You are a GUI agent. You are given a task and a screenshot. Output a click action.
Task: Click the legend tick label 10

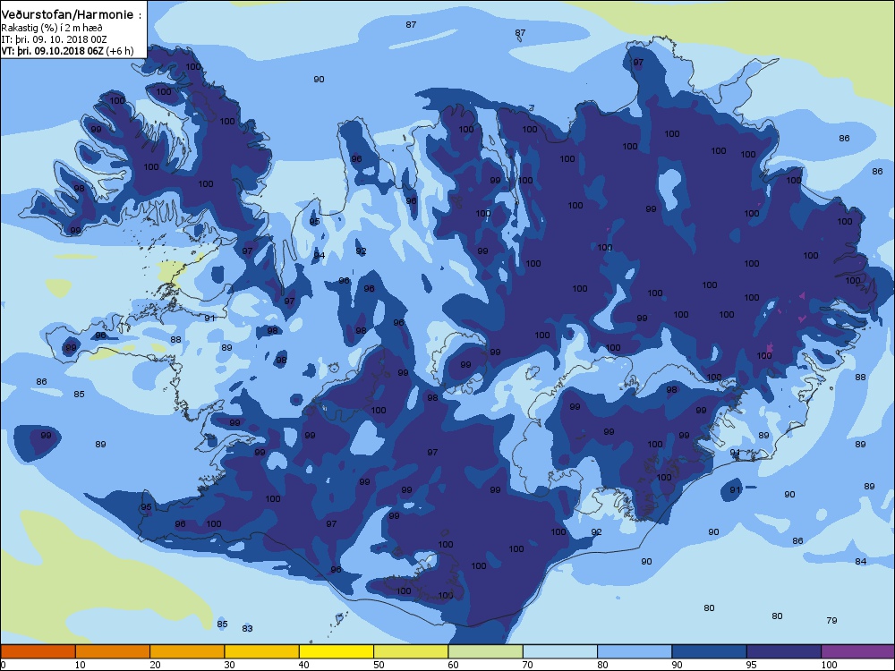pyautogui.click(x=80, y=665)
